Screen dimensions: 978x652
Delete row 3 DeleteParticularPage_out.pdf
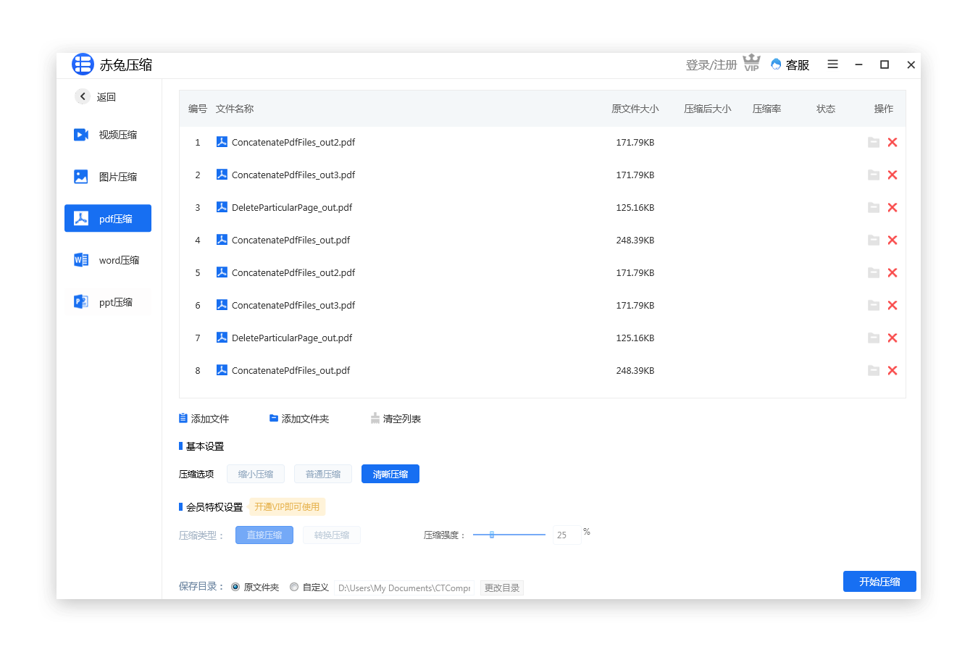point(893,208)
